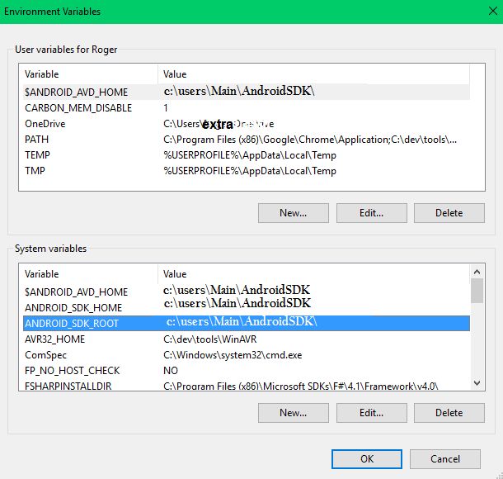Image resolution: width=503 pixels, height=479 pixels.
Task: Click the C:\Windows\system32\cmd.exe value
Action: tap(233, 355)
